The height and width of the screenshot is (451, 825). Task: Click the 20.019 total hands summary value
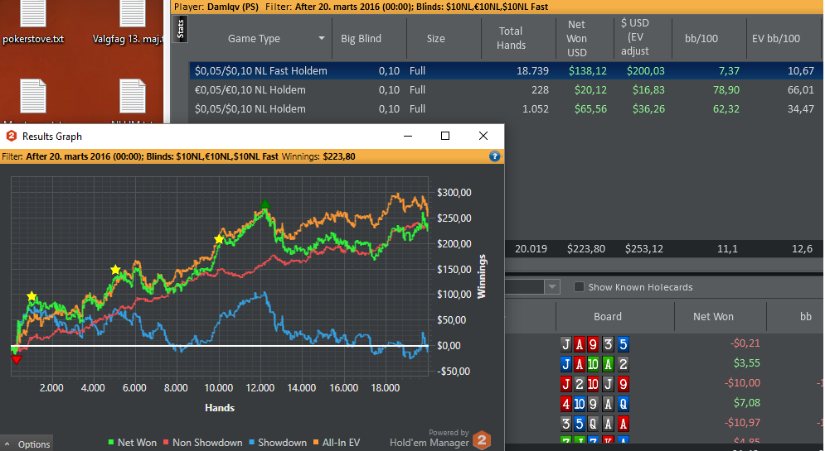tap(531, 249)
